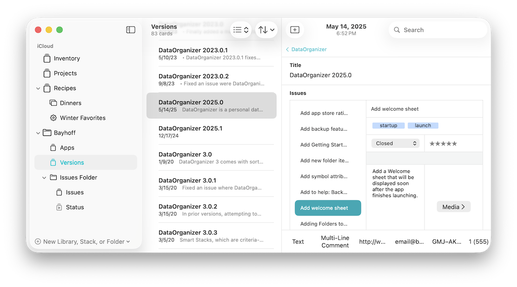Collapse the Issues Folder

tap(44, 178)
